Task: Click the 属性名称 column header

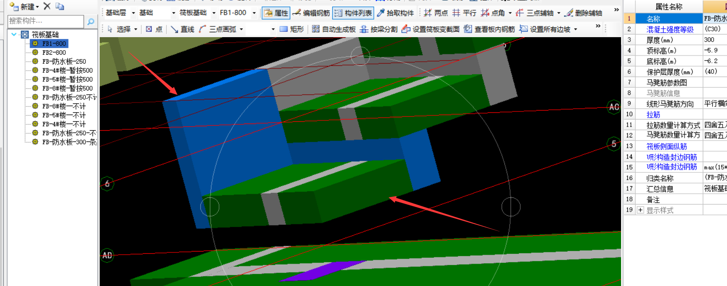Action: (669, 7)
